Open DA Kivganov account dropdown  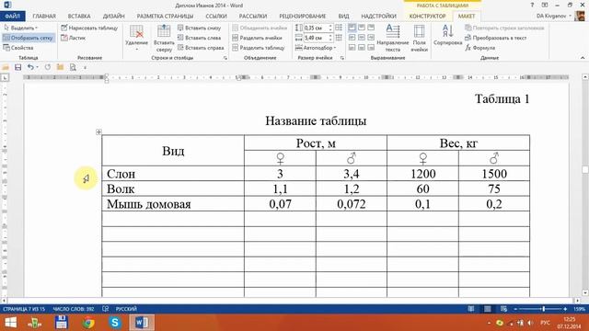tap(554, 16)
